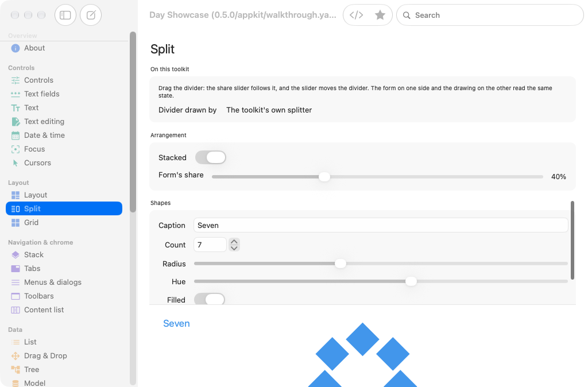588x387 pixels.
Task: Click the Caption text field
Action: [x=381, y=226]
